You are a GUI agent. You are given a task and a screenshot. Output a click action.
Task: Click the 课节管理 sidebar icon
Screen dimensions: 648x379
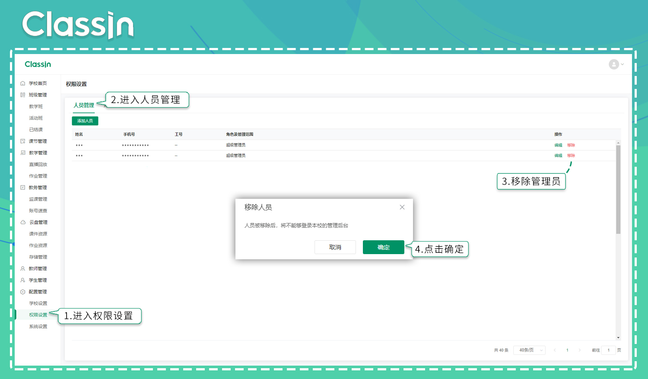pos(23,141)
